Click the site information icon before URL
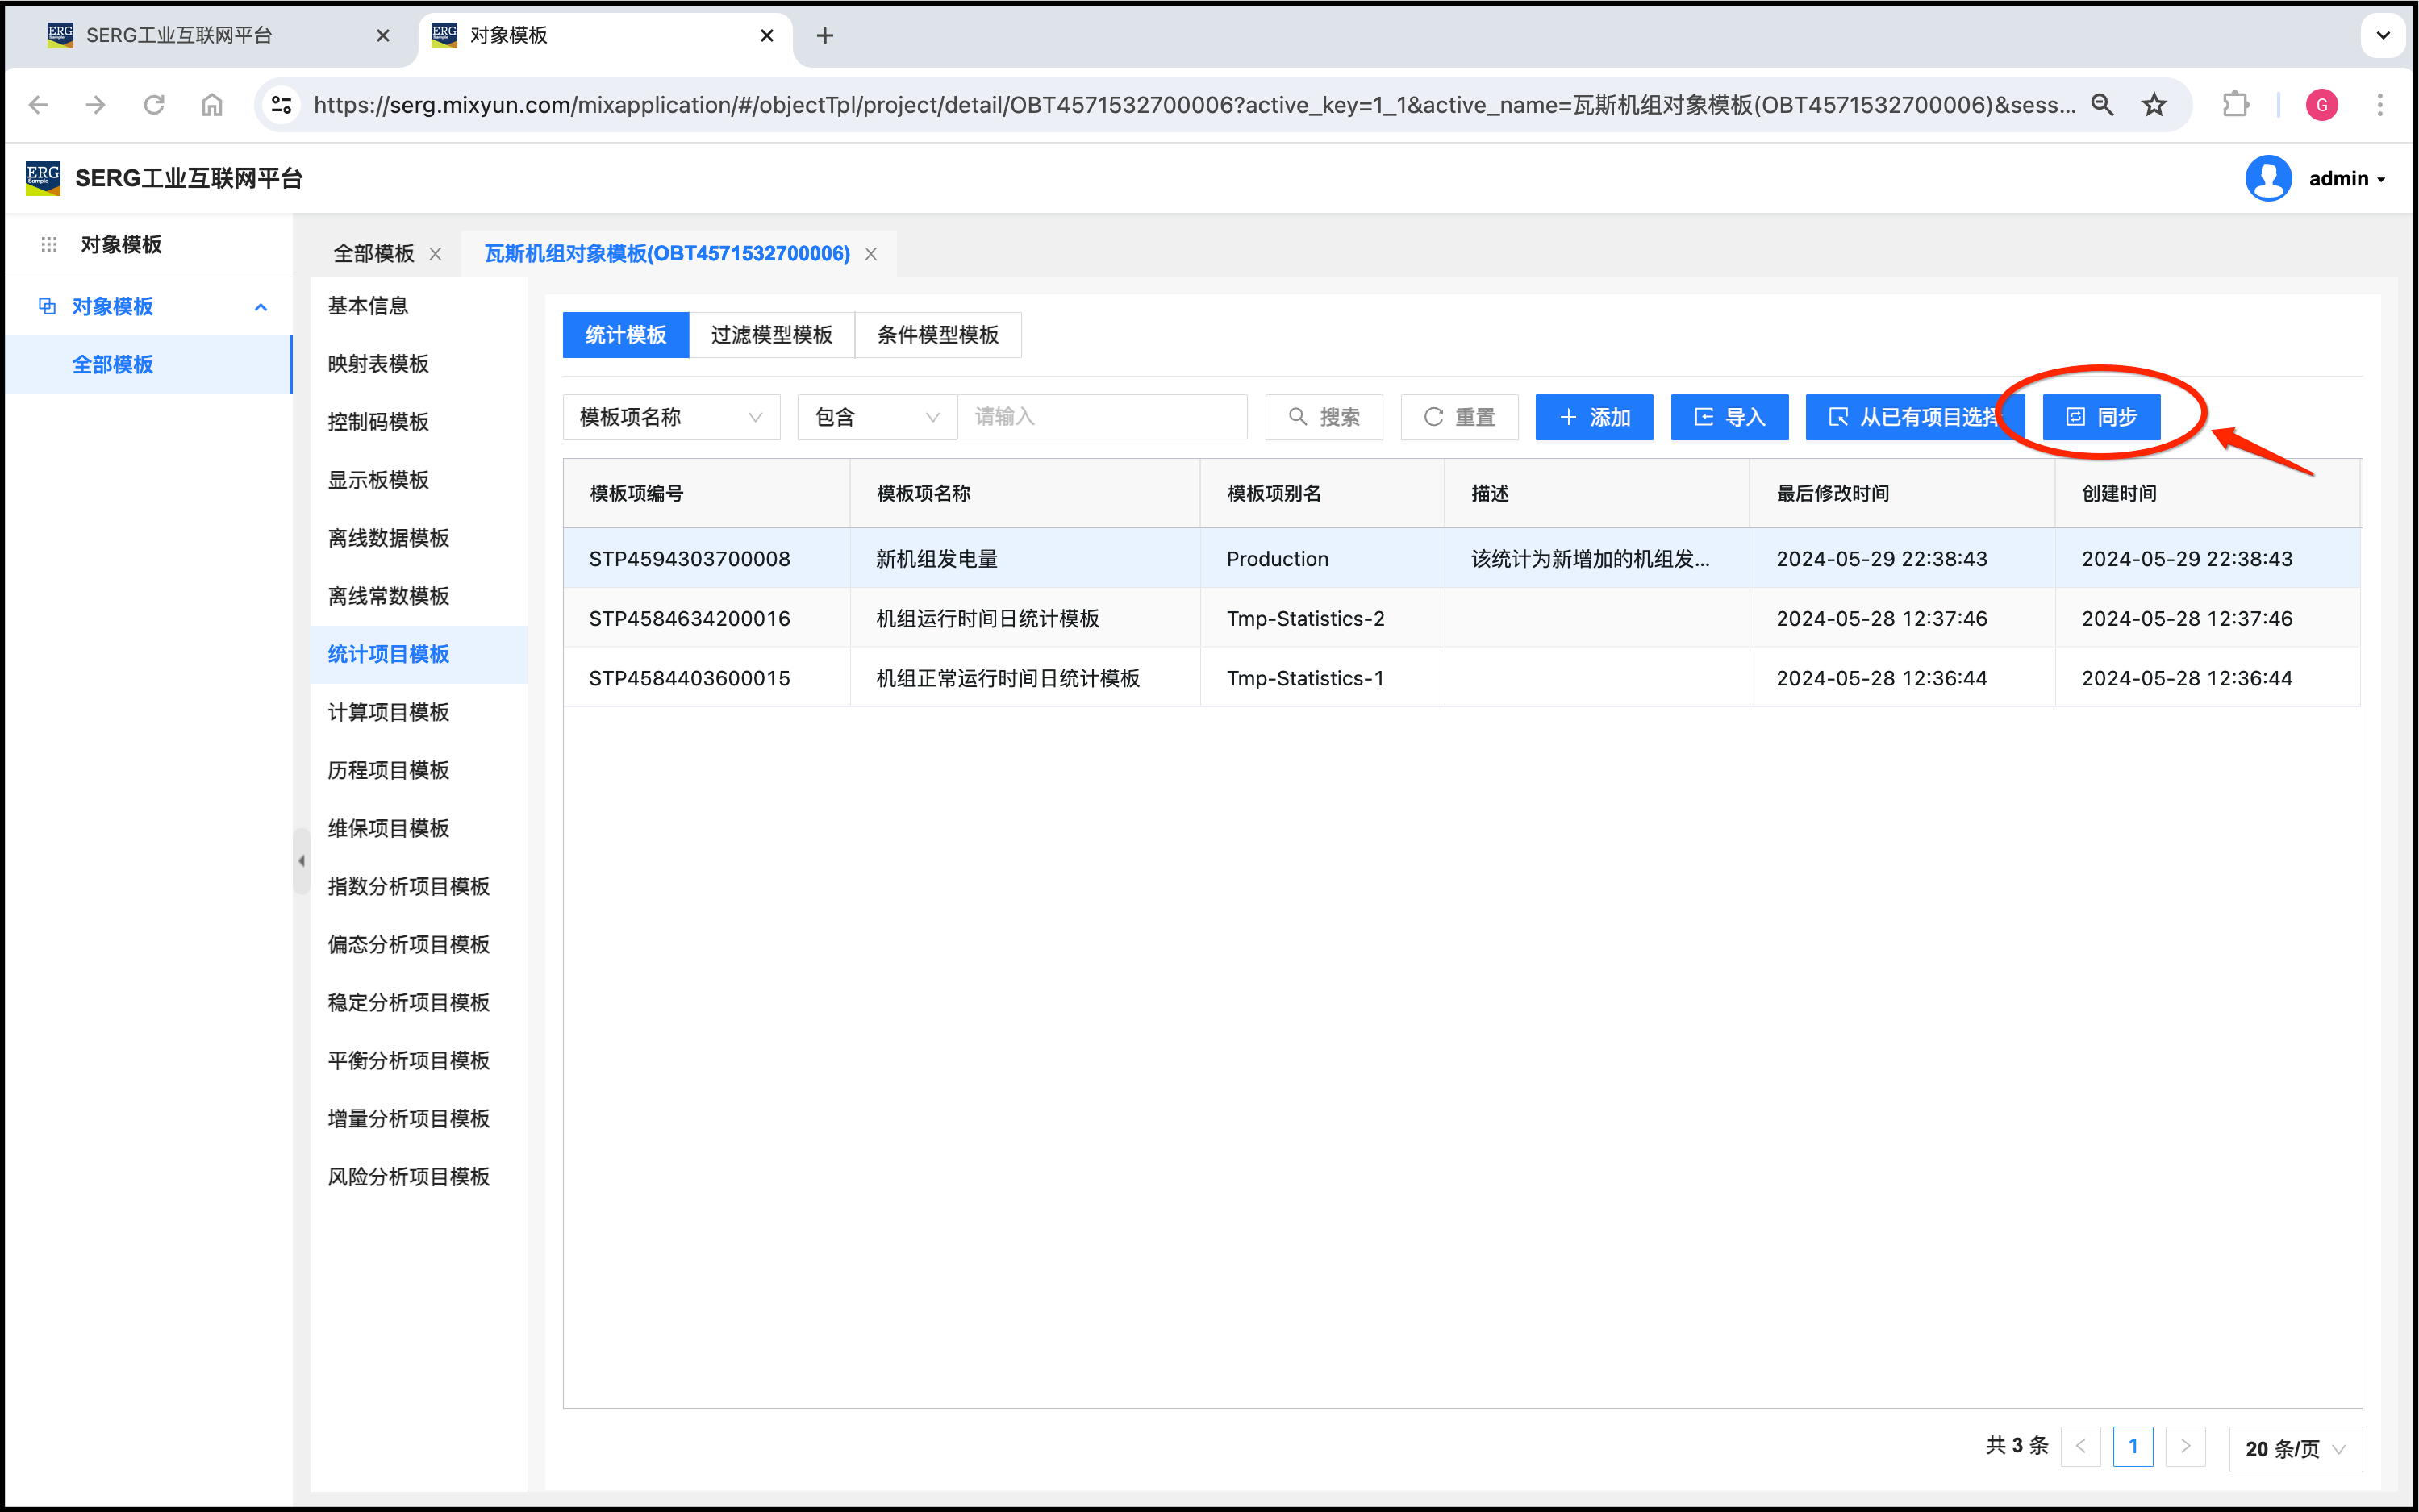Screen dimensions: 2419x1512 click(x=282, y=105)
